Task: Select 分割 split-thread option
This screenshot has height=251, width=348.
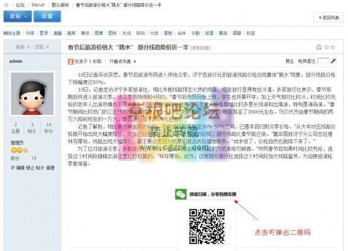Action: [x=196, y=33]
